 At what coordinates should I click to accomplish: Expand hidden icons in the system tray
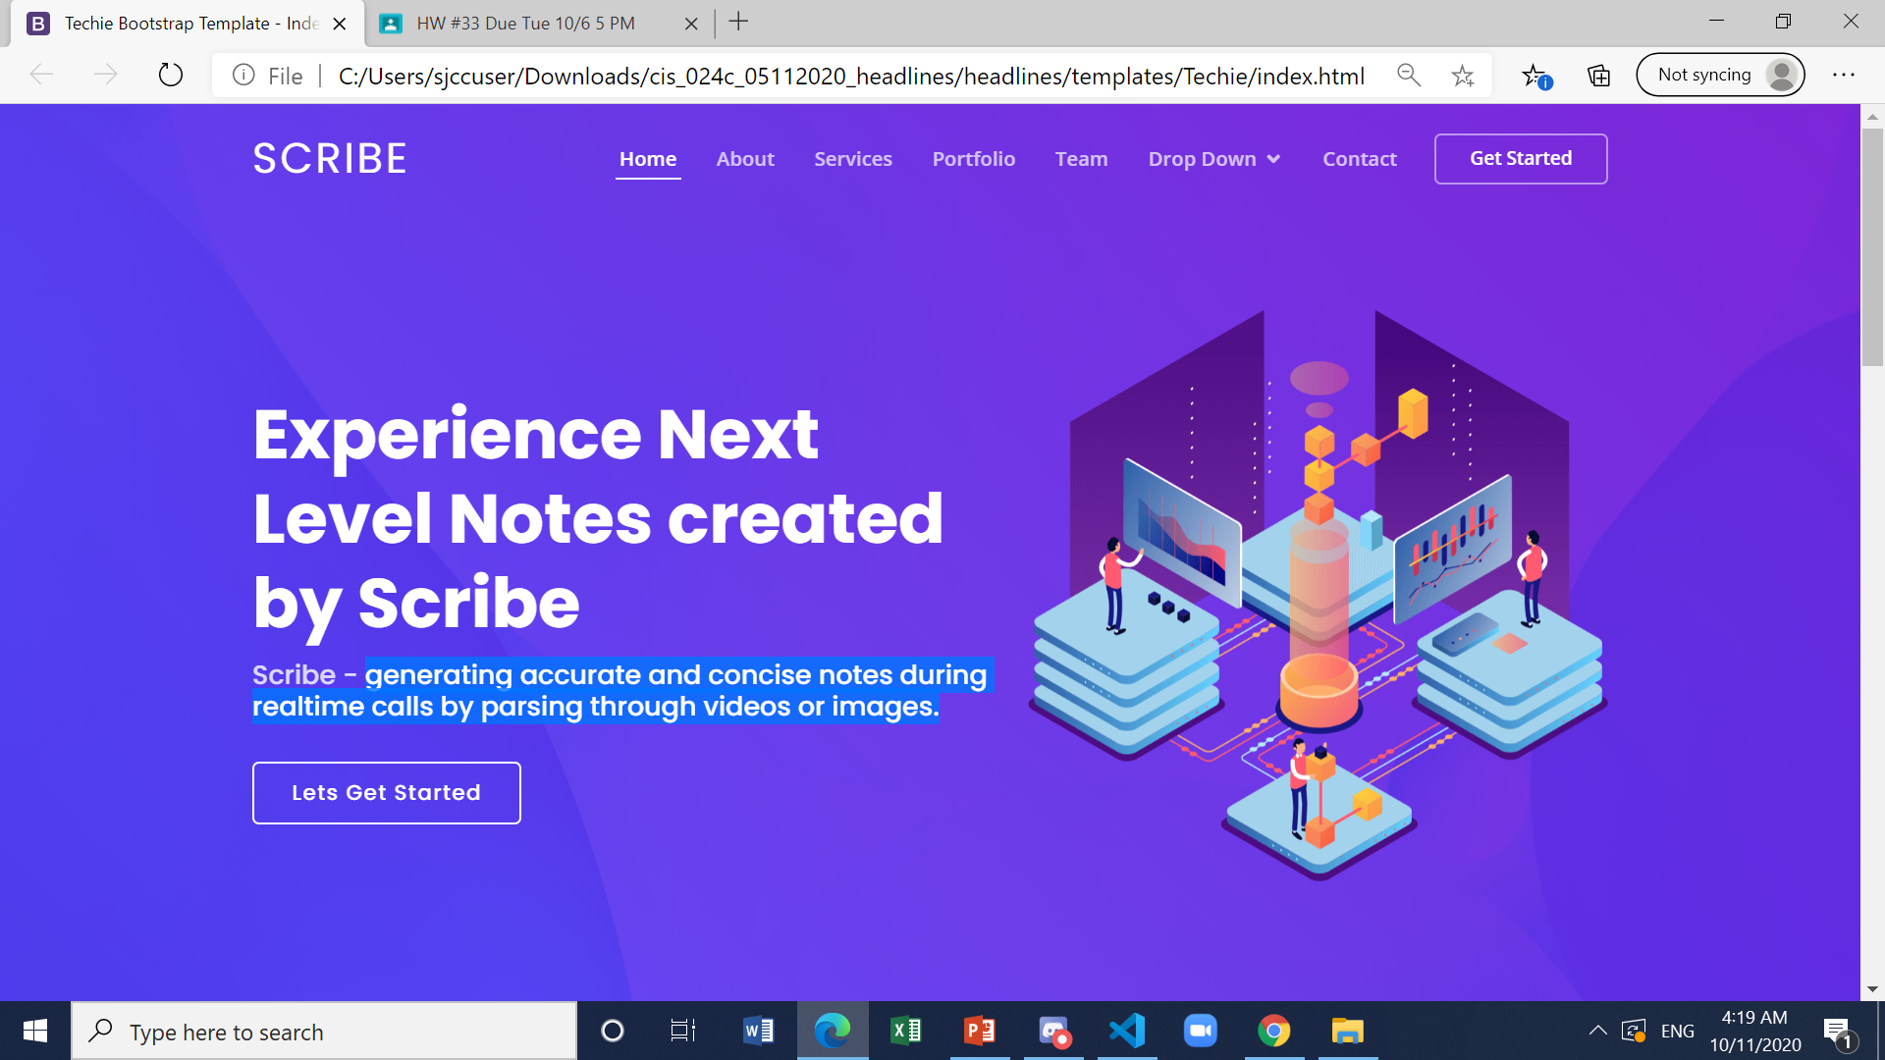1597,1031
